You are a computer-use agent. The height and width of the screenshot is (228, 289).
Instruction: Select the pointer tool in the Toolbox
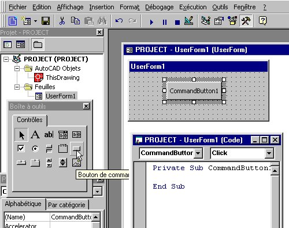click(x=21, y=135)
